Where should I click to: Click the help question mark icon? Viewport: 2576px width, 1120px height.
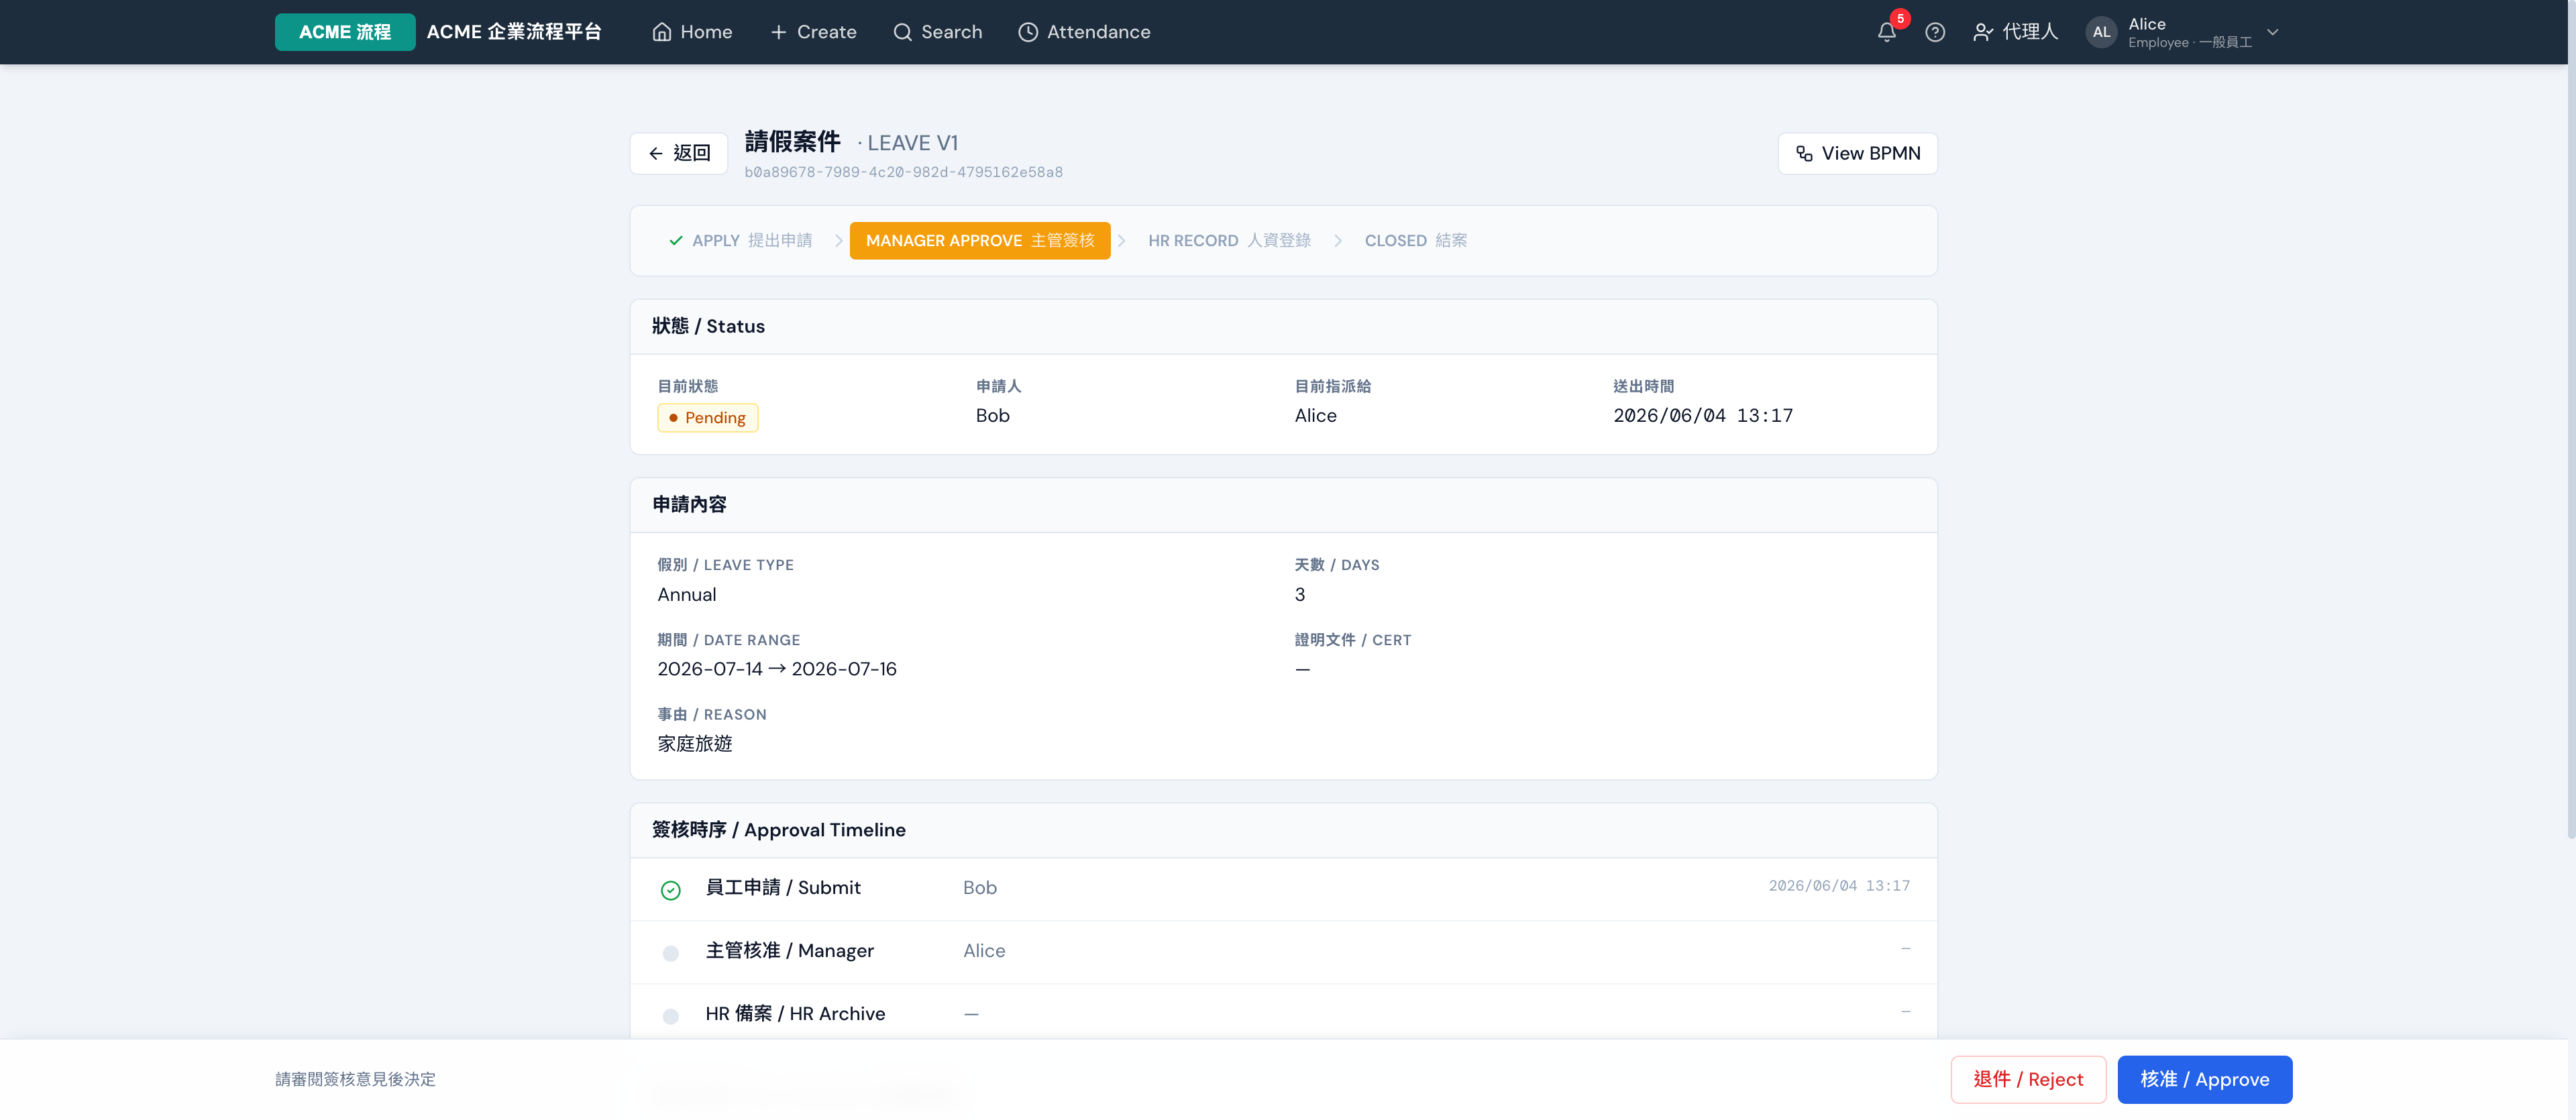(1935, 32)
